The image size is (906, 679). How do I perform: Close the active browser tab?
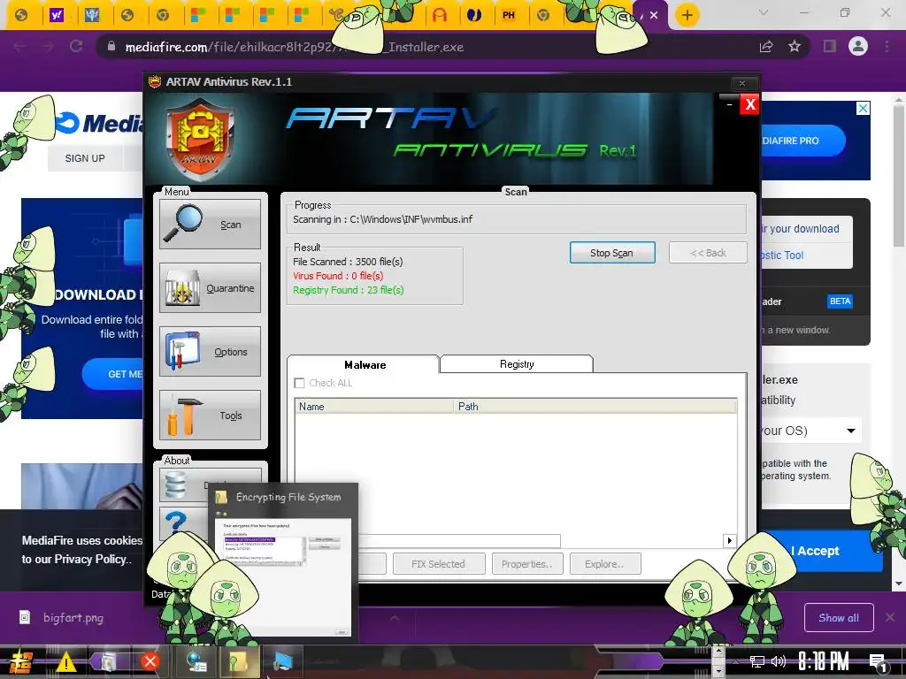tap(654, 15)
